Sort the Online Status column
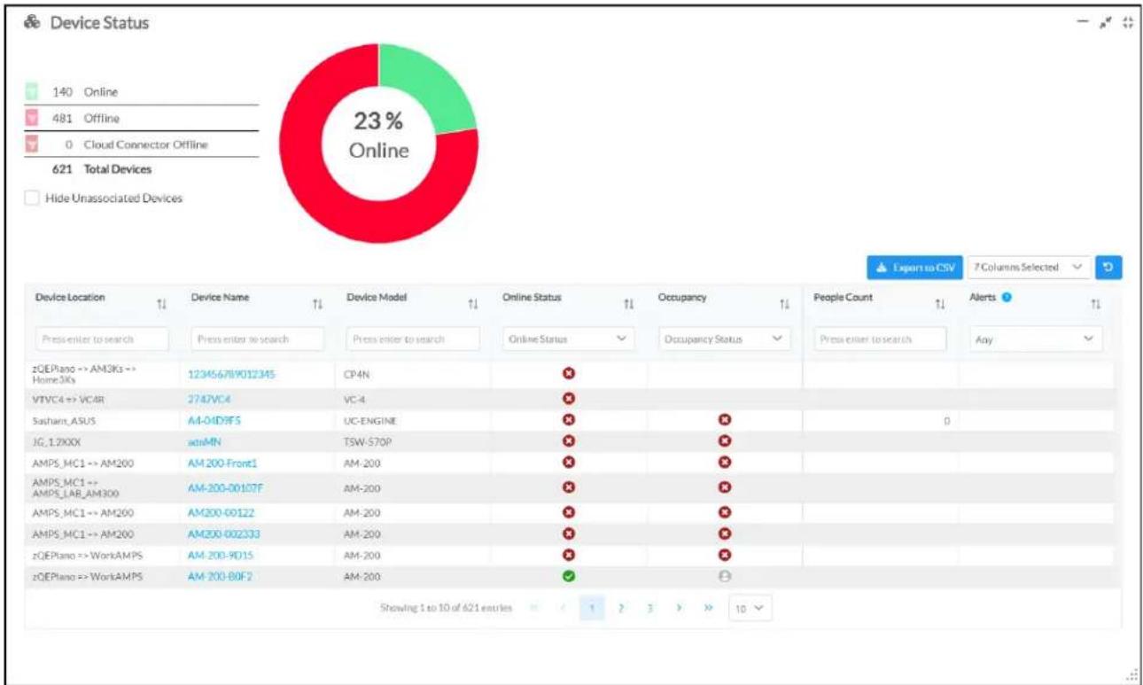The width and height of the screenshot is (1143, 685). click(628, 304)
